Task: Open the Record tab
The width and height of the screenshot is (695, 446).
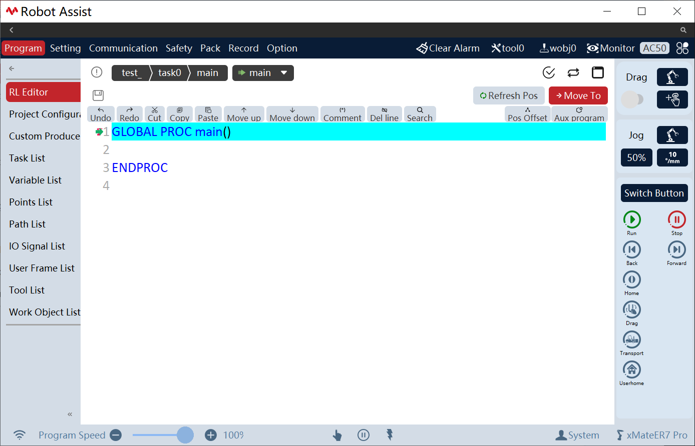Action: [x=243, y=48]
